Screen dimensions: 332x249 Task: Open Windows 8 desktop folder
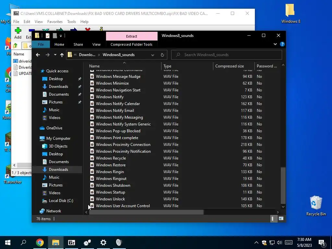(x=290, y=13)
